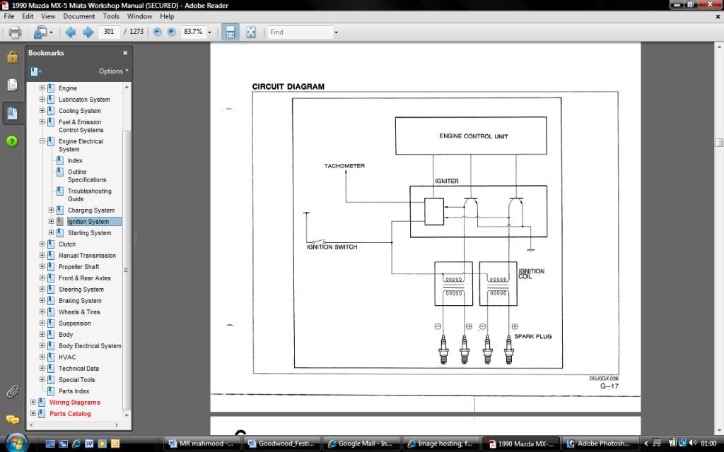Image resolution: width=724 pixels, height=452 pixels.
Task: Open the security lock panel icon
Action: 12,56
